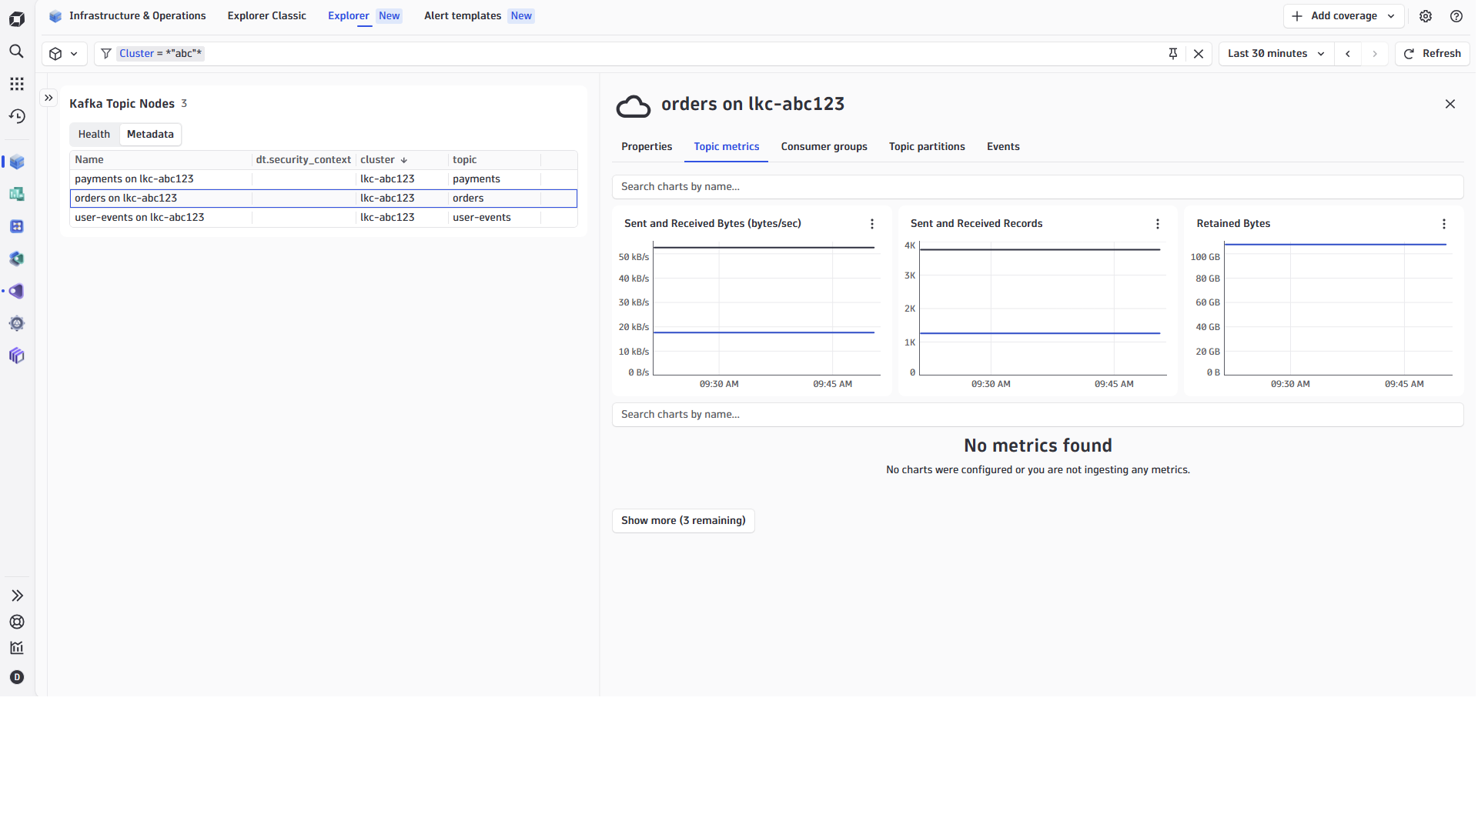Viewport: 1478px width, 831px height.
Task: Select the orders on lkc-abc123 row
Action: [323, 199]
